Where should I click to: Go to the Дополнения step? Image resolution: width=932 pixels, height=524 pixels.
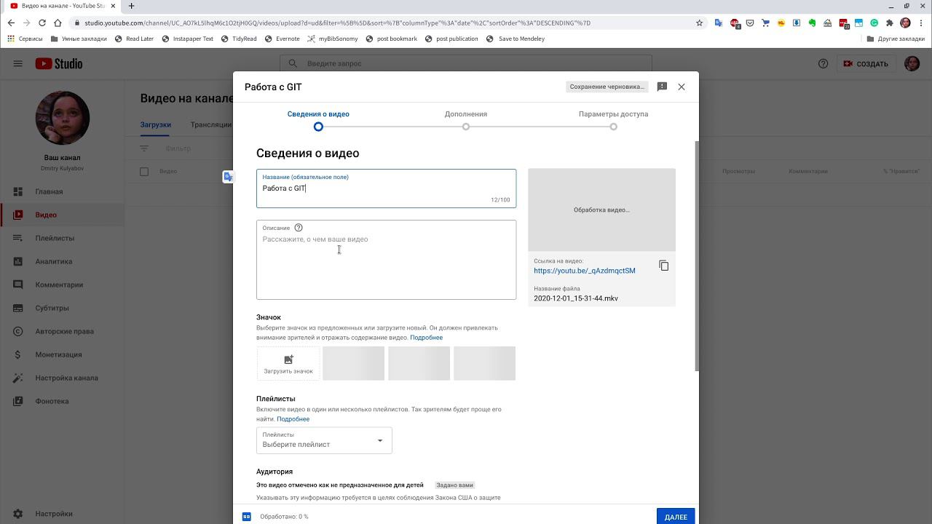pyautogui.click(x=466, y=114)
